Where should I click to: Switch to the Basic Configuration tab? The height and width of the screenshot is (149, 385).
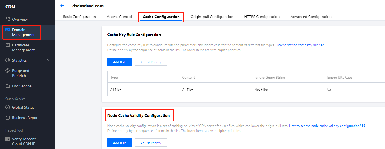[x=79, y=17]
